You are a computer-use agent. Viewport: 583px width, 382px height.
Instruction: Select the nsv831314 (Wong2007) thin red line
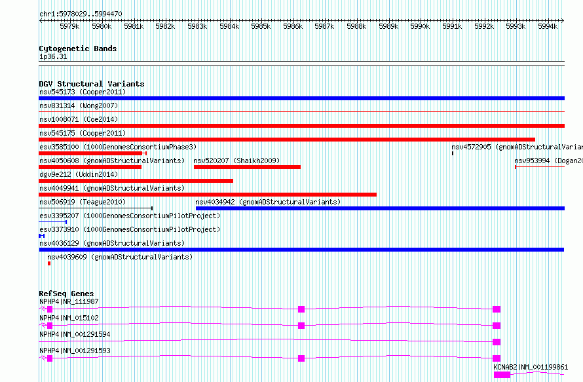click(x=301, y=111)
